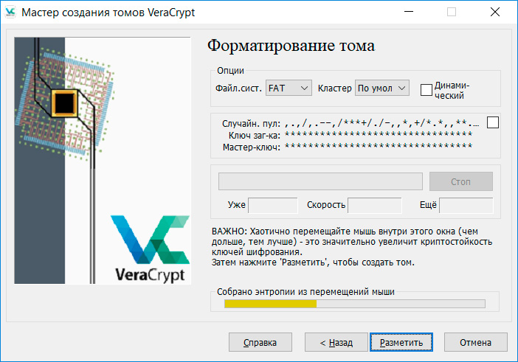
Task: Click the VeraCrypt logo in the side image
Action: (151, 248)
